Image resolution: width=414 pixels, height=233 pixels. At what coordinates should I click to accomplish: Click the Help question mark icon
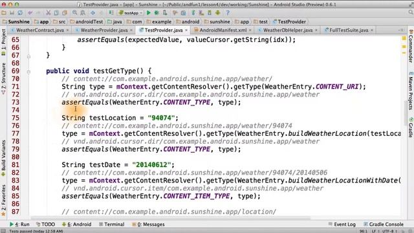click(228, 13)
